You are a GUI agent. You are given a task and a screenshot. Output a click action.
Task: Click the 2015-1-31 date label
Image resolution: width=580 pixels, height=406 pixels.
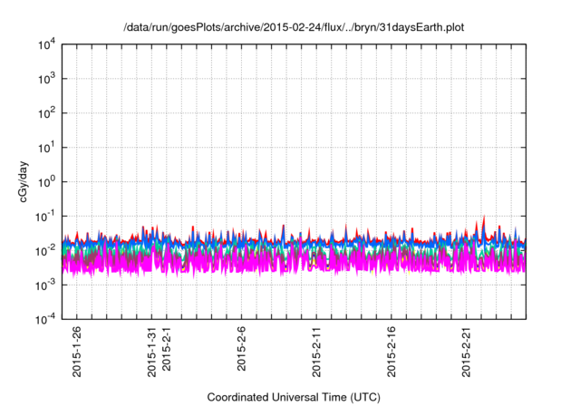click(x=152, y=352)
